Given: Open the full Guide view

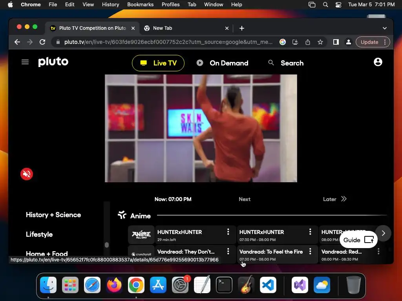Looking at the screenshot, I should click(358, 240).
